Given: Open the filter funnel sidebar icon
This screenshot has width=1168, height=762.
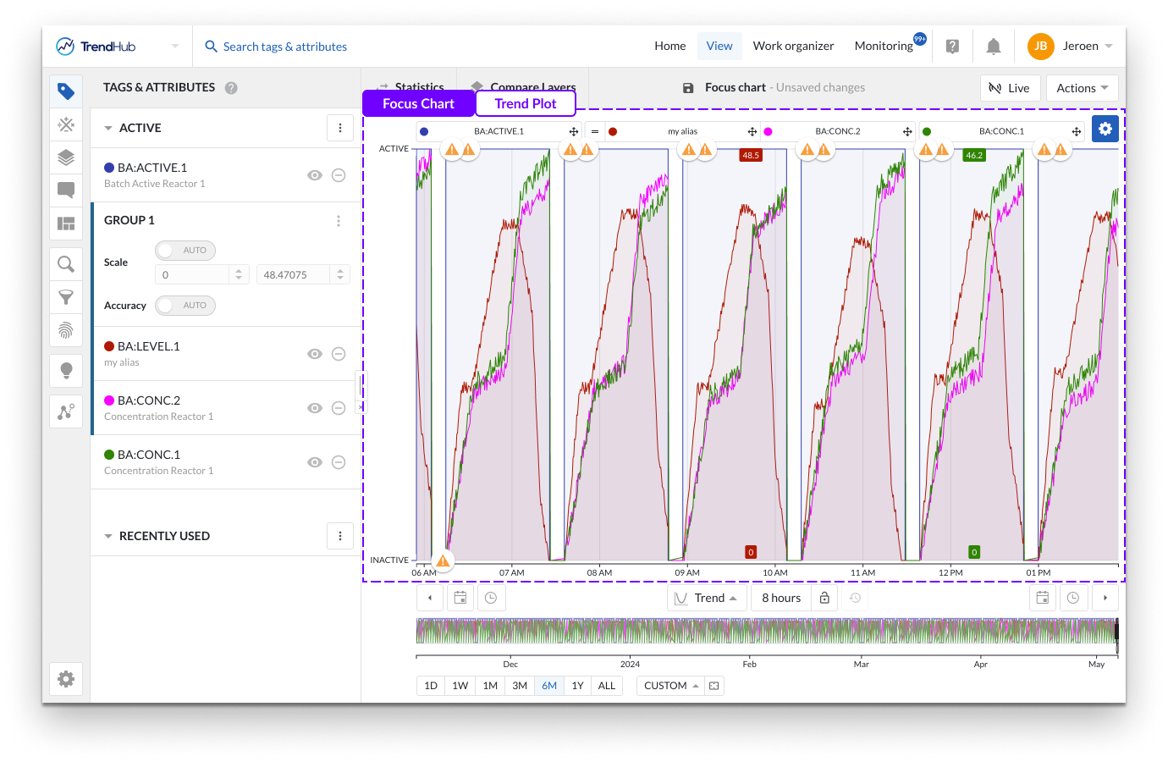Looking at the screenshot, I should tap(66, 297).
